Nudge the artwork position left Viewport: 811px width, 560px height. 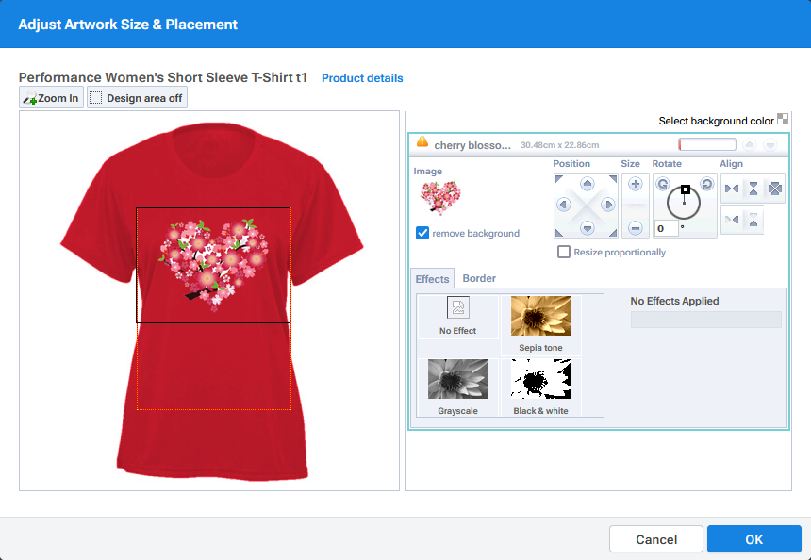pos(564,206)
